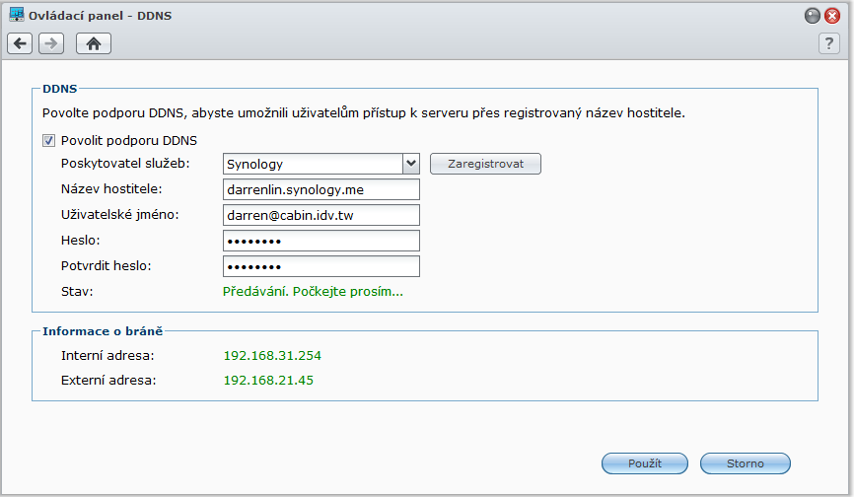The image size is (854, 497).
Task: Click the Poskytovatel služeb label
Action: point(125,164)
